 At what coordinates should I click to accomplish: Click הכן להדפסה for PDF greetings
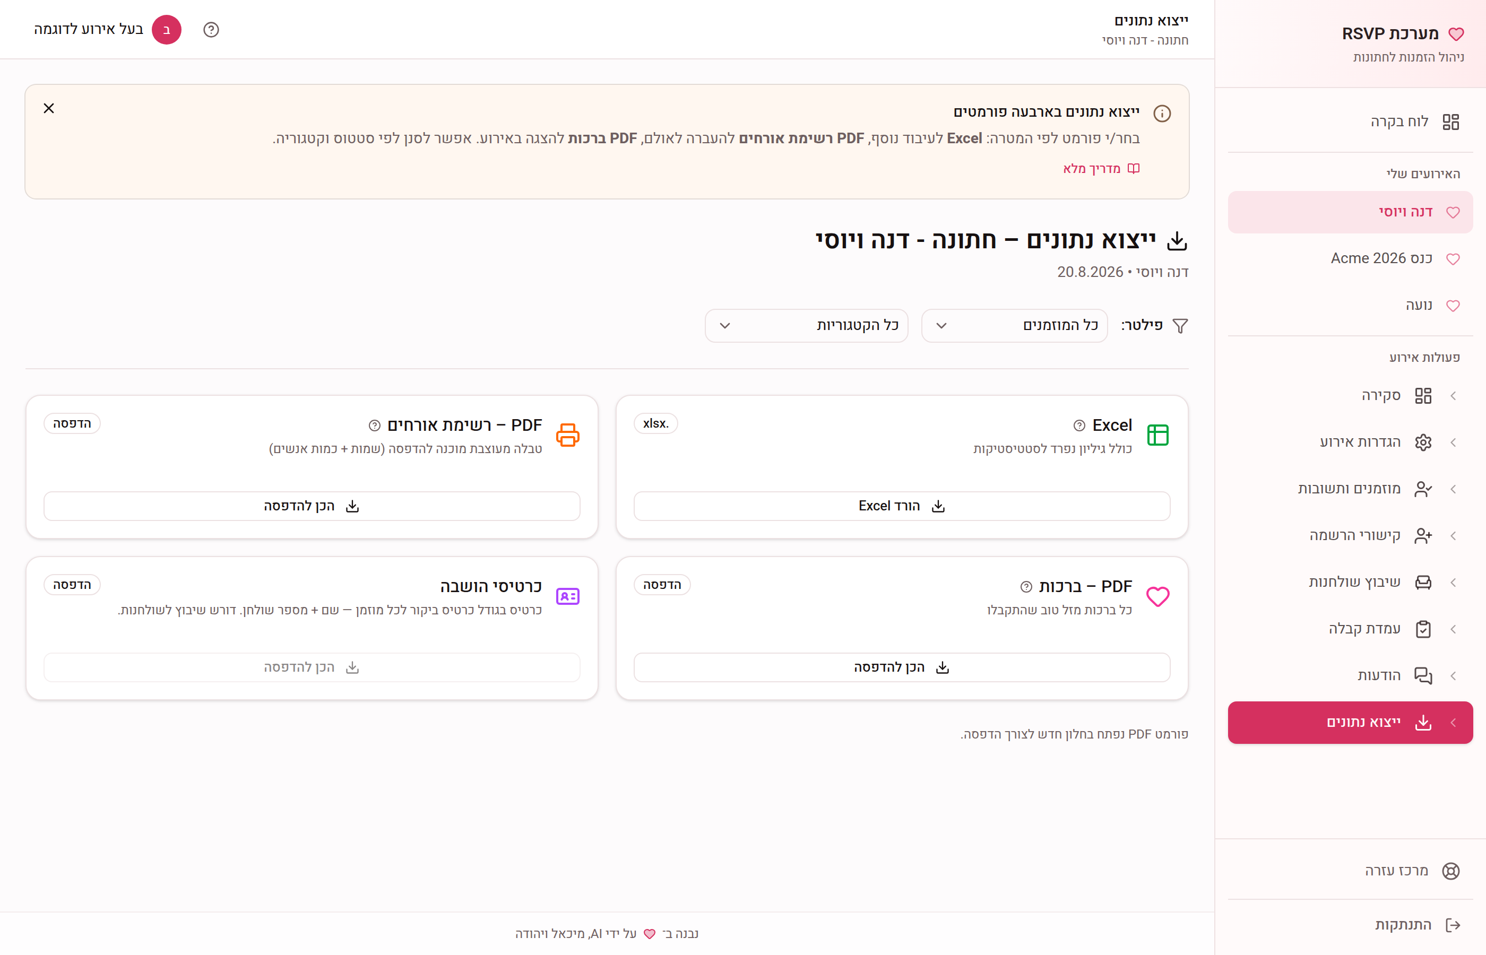point(902,667)
